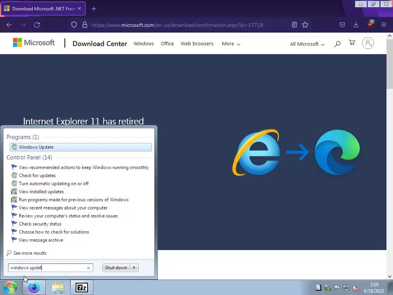Sign in with the account icon
Image resolution: width=393 pixels, height=295 pixels.
pos(368,43)
